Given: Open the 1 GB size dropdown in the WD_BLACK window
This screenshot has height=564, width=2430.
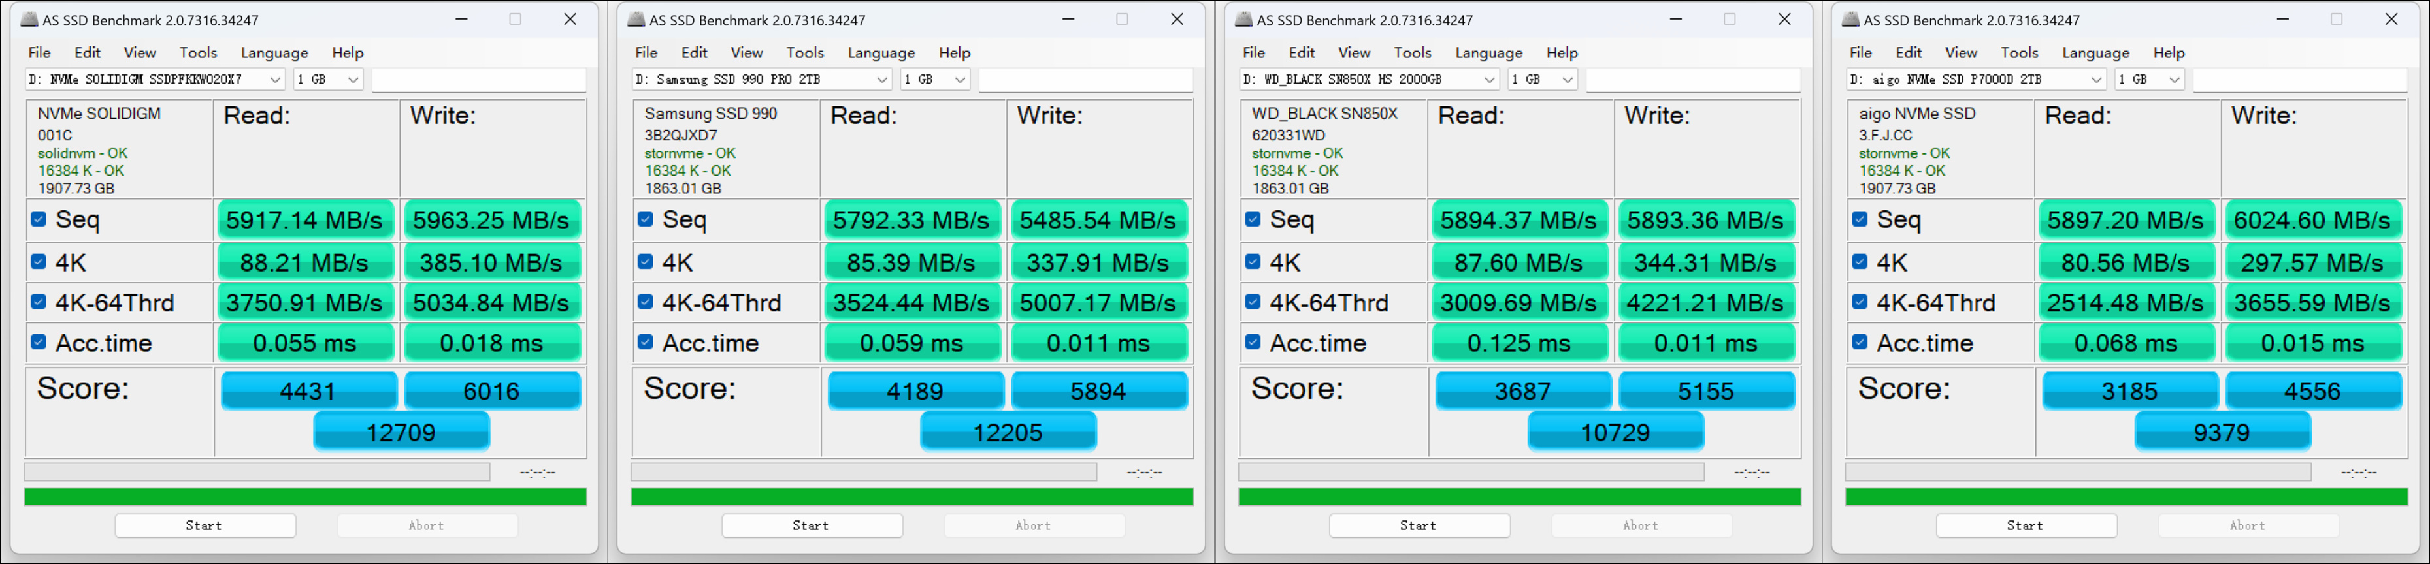Looking at the screenshot, I should point(1542,79).
